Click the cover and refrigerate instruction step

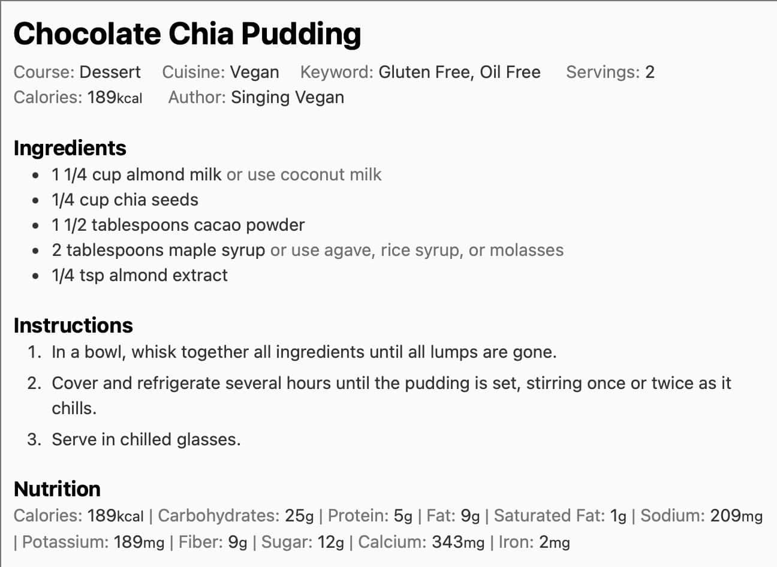pos(391,383)
